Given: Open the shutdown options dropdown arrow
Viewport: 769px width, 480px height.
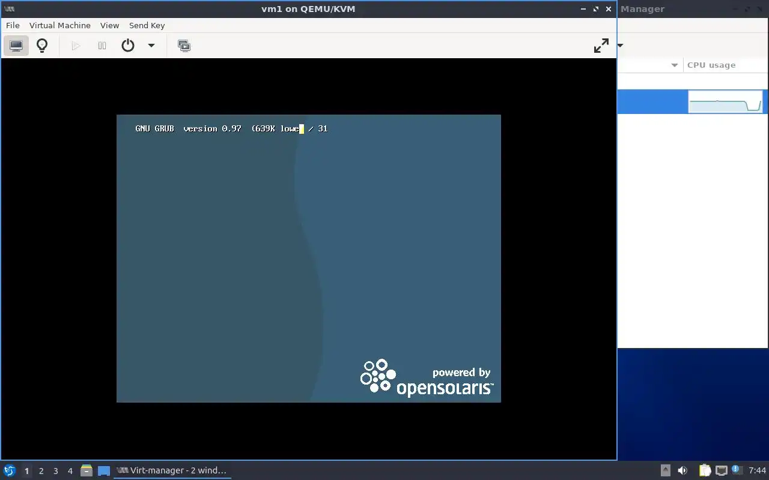Looking at the screenshot, I should pos(151,46).
